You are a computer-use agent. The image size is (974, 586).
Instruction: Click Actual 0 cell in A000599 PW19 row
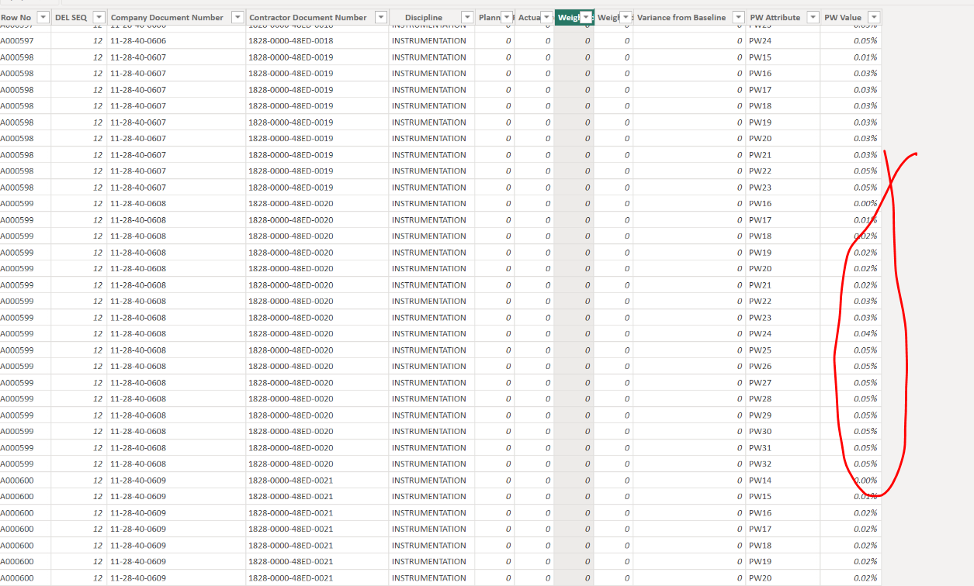pyautogui.click(x=534, y=253)
